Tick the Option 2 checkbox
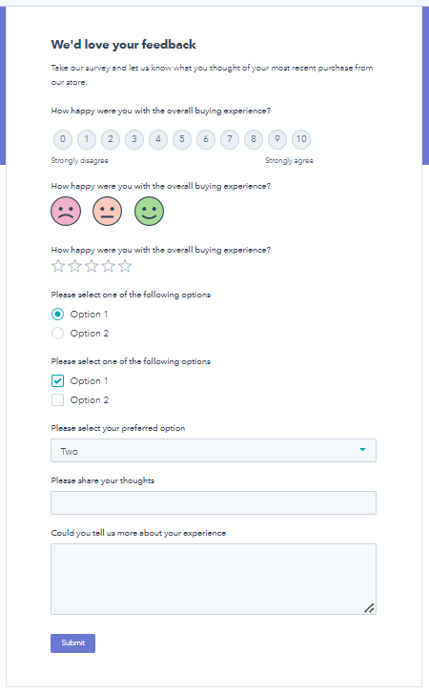This screenshot has width=429, height=693. [57, 400]
